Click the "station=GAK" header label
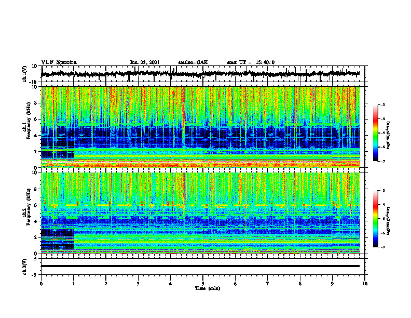Screen dimensions: 411x318 193,62
